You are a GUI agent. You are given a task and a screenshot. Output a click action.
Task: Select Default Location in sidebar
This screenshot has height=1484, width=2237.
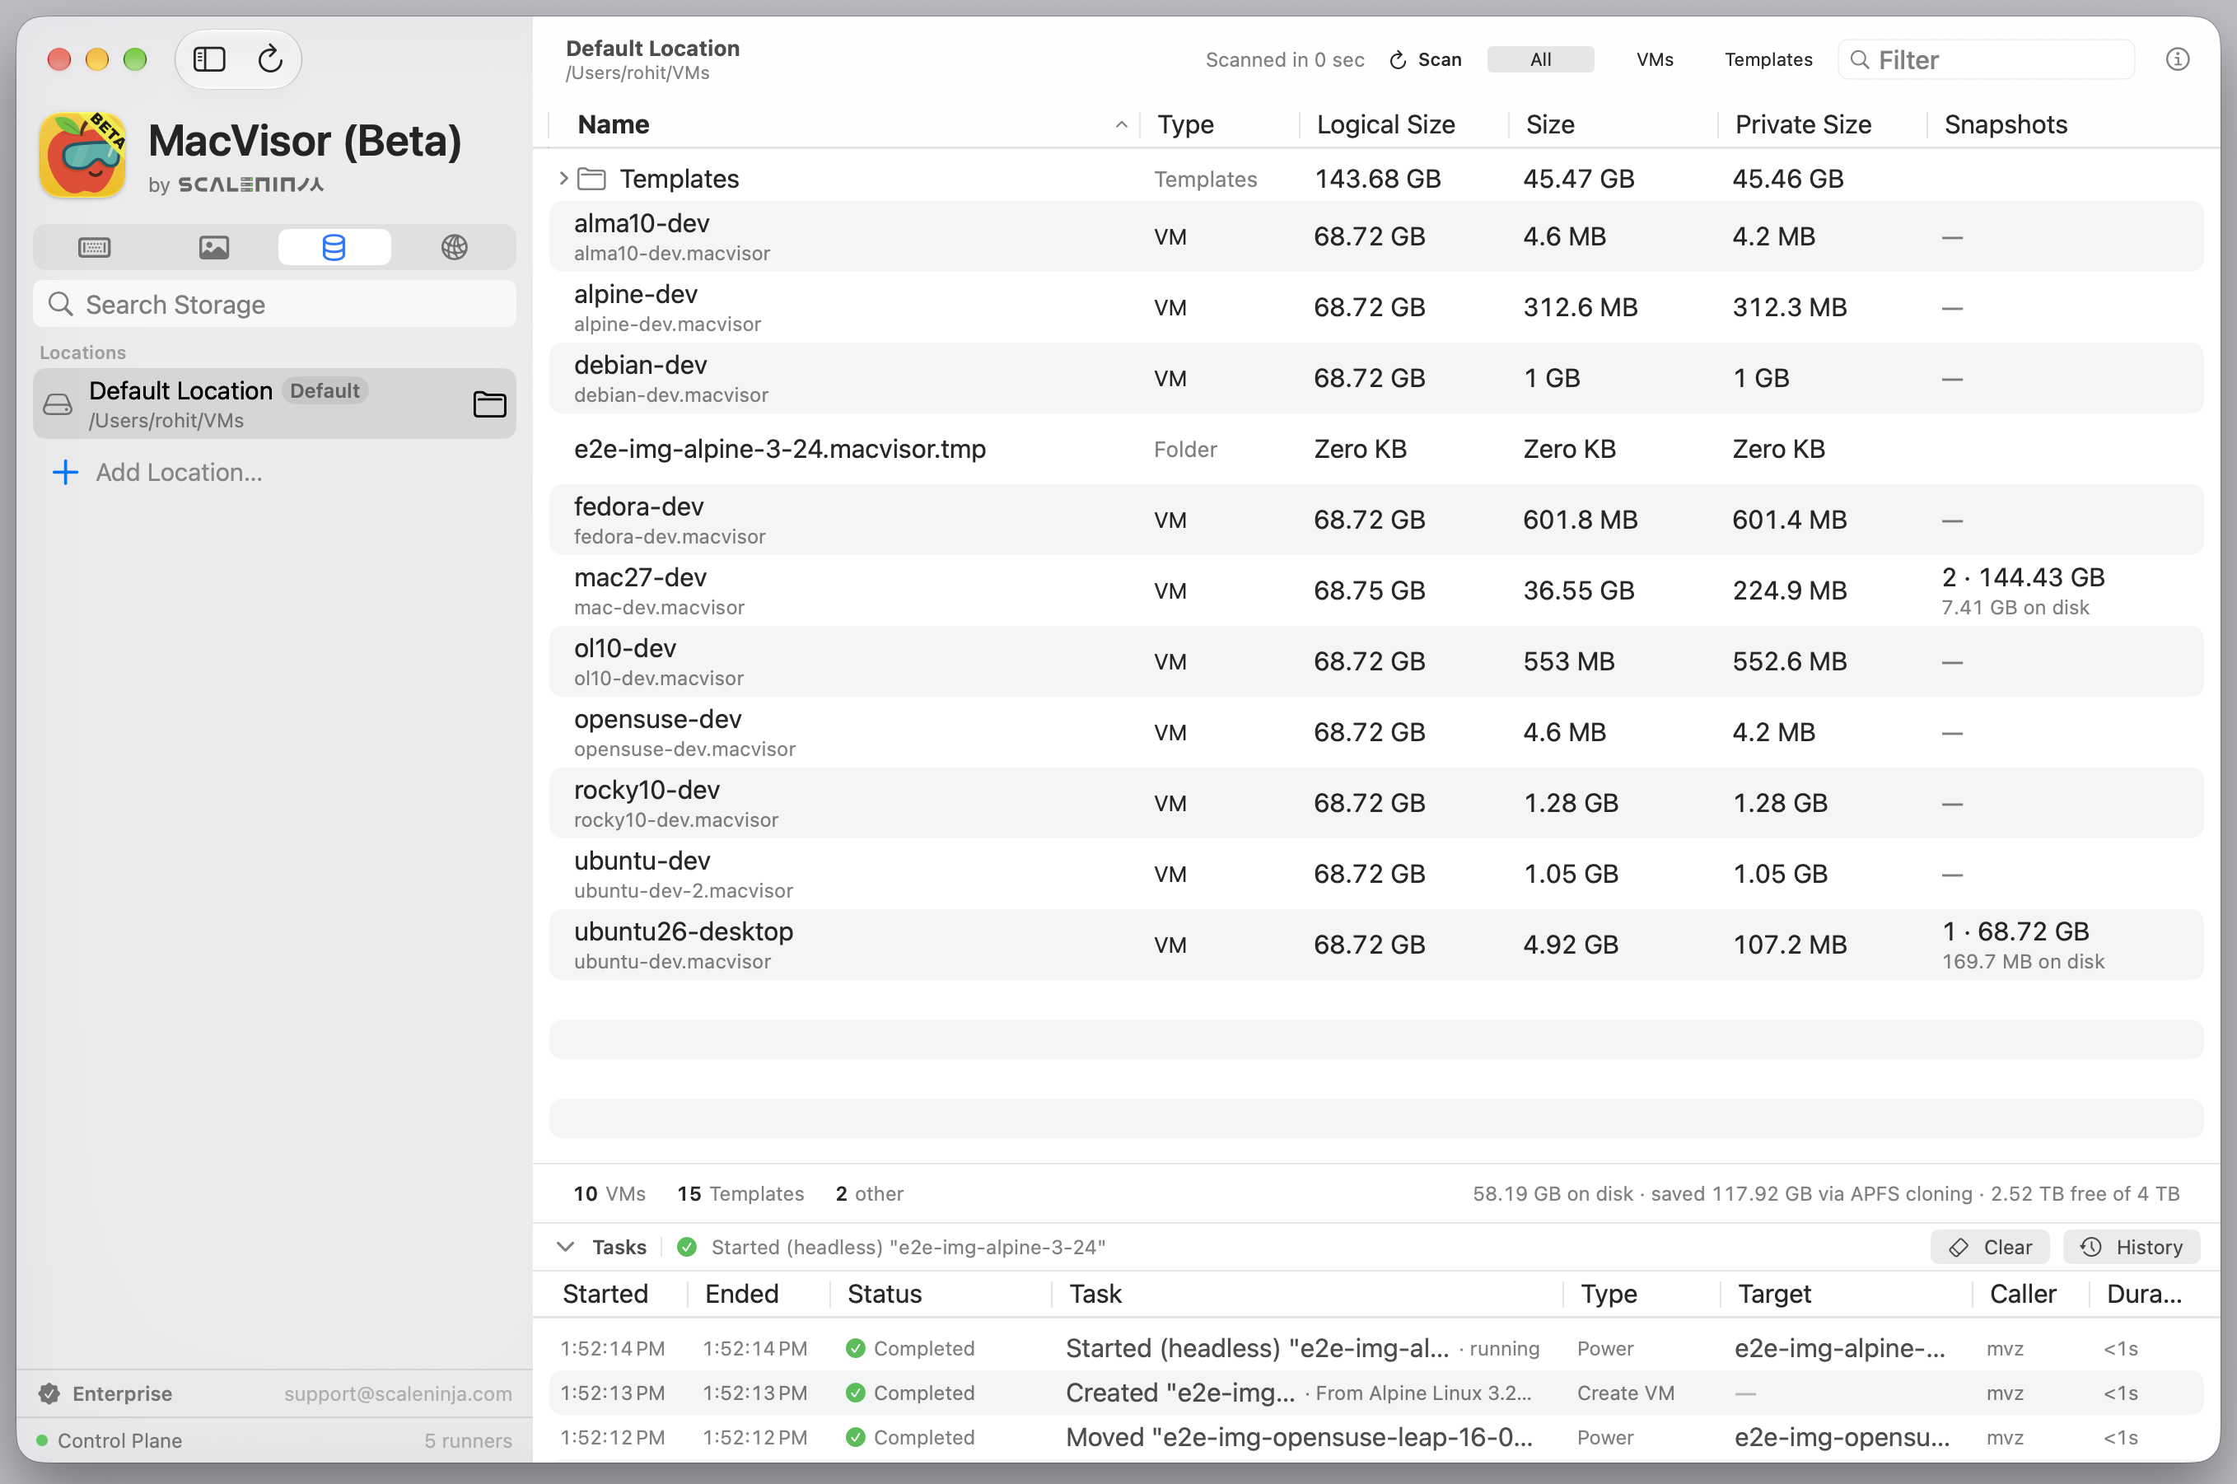pyautogui.click(x=274, y=404)
